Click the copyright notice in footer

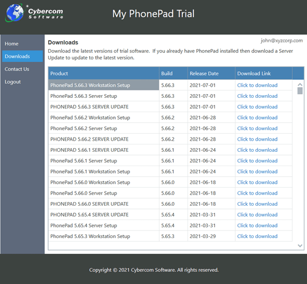[154, 270]
